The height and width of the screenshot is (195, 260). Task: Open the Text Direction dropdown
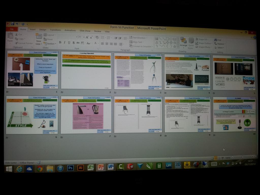(x=139, y=38)
